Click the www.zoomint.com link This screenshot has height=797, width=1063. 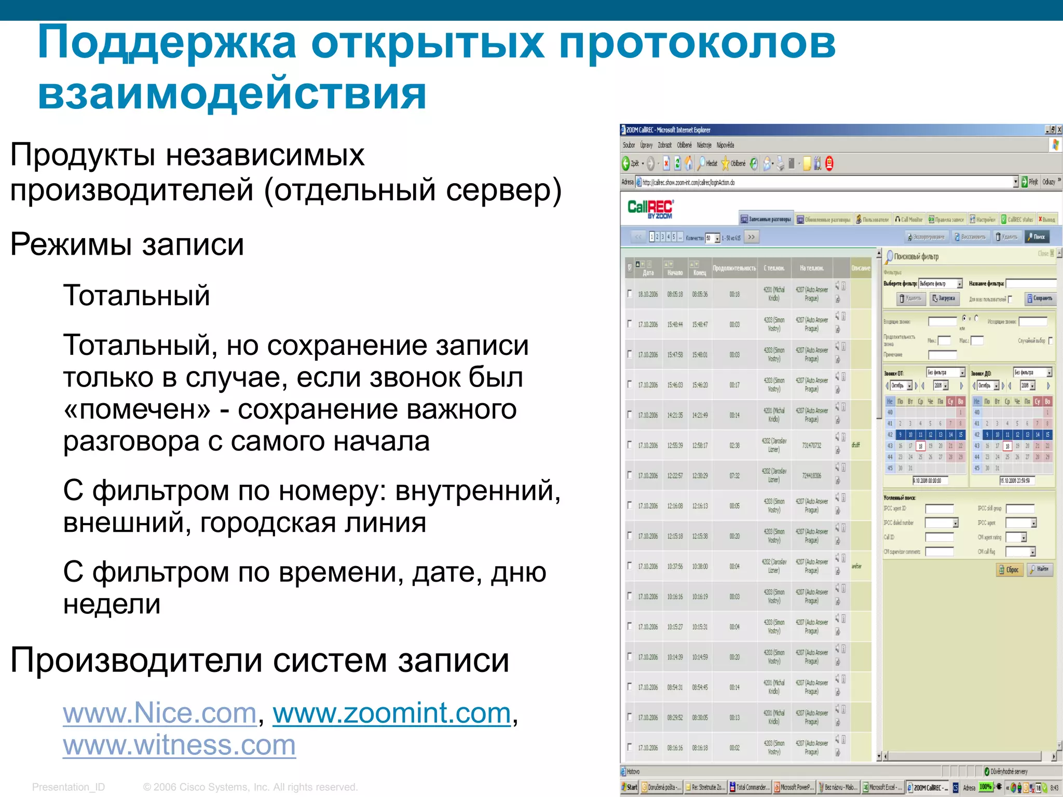(392, 713)
